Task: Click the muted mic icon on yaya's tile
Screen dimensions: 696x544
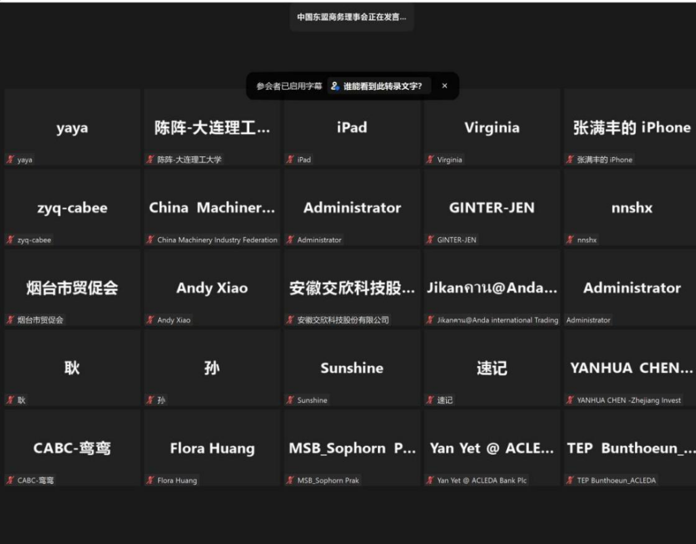Action: [10, 160]
